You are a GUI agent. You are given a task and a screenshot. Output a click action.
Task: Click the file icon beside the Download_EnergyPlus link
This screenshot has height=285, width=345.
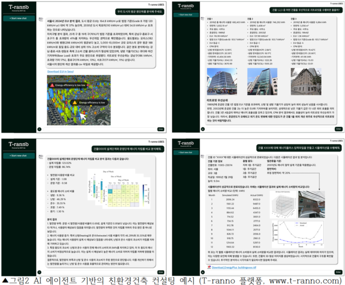pos(209,267)
